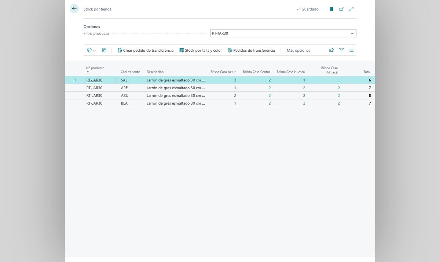Drill into Actur stock value 3 for SAL
Image resolution: width=440 pixels, height=262 pixels.
pyautogui.click(x=235, y=80)
